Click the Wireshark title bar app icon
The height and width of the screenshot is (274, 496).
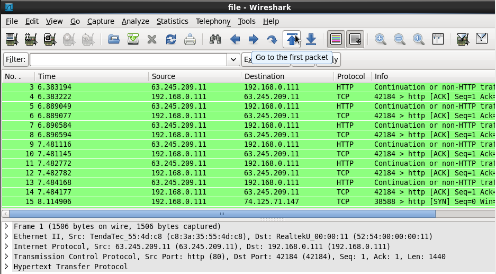click(9, 7)
